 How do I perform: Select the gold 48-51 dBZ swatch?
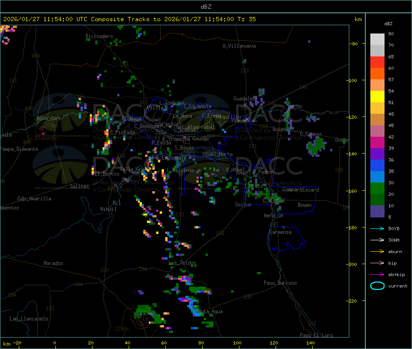(377, 108)
